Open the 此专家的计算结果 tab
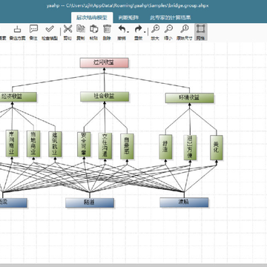 pyautogui.click(x=171, y=18)
